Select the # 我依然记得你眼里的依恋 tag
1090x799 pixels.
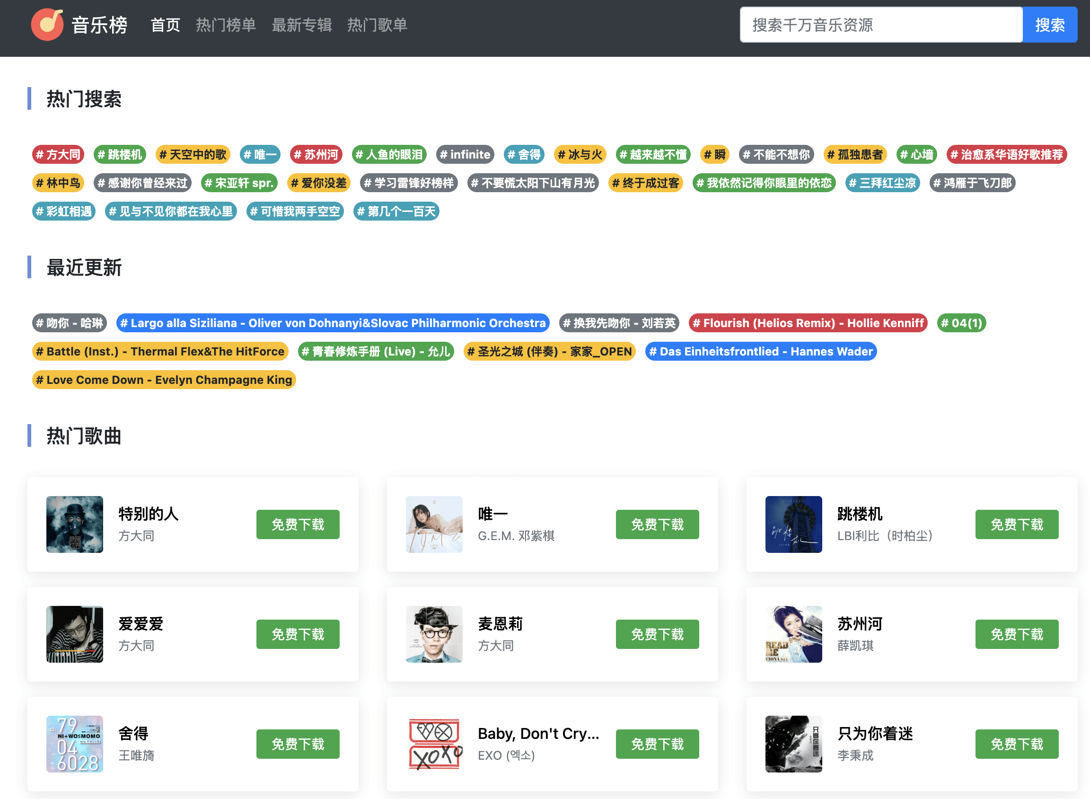pyautogui.click(x=764, y=183)
